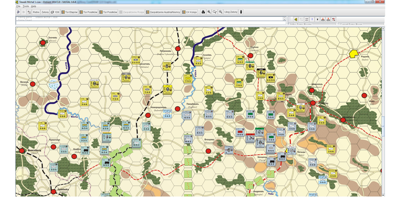399x221 pixels.
Task: Toggle the Ukryj Żetony hide pieces button
Action: (x=231, y=12)
